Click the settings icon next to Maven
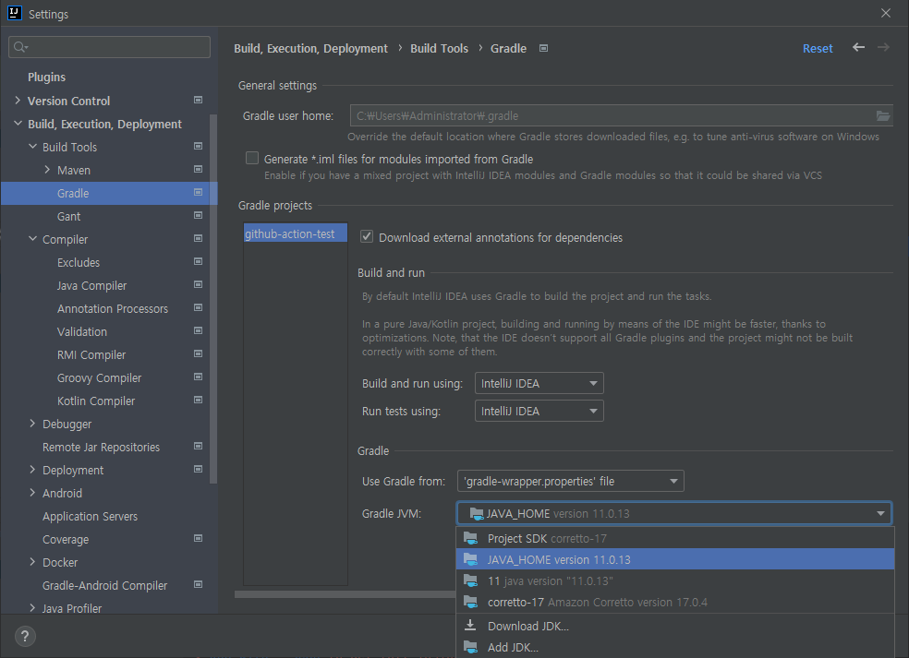The height and width of the screenshot is (658, 909). [197, 169]
